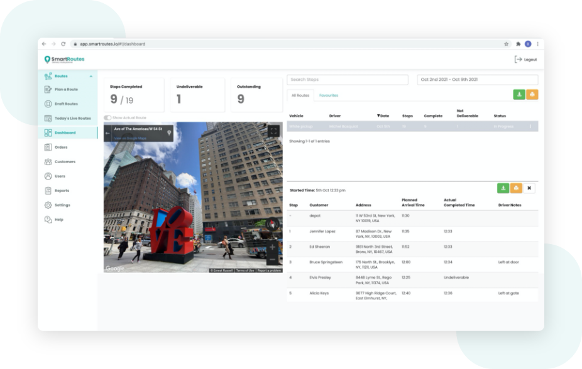
Task: Bookmark this page with the star icon
Action: pyautogui.click(x=506, y=44)
